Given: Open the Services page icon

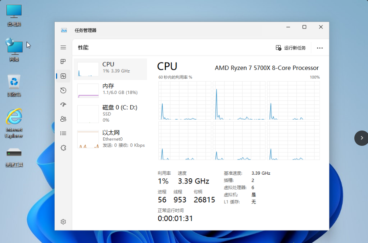Looking at the screenshot, I should [63, 148].
